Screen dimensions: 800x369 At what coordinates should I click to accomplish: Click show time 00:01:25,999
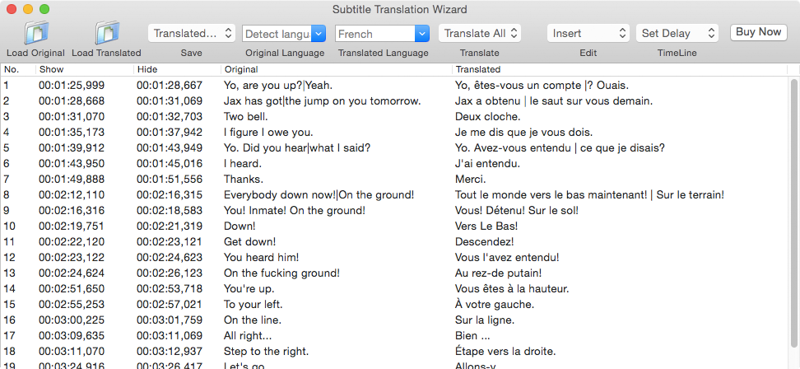tap(72, 86)
